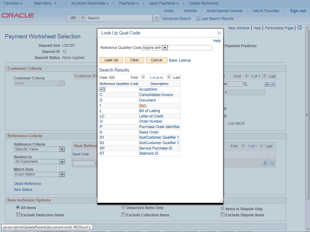Image resolution: width=310 pixels, height=232 pixels.
Task: Add an item reference row with plus icon
Action: click(x=265, y=162)
